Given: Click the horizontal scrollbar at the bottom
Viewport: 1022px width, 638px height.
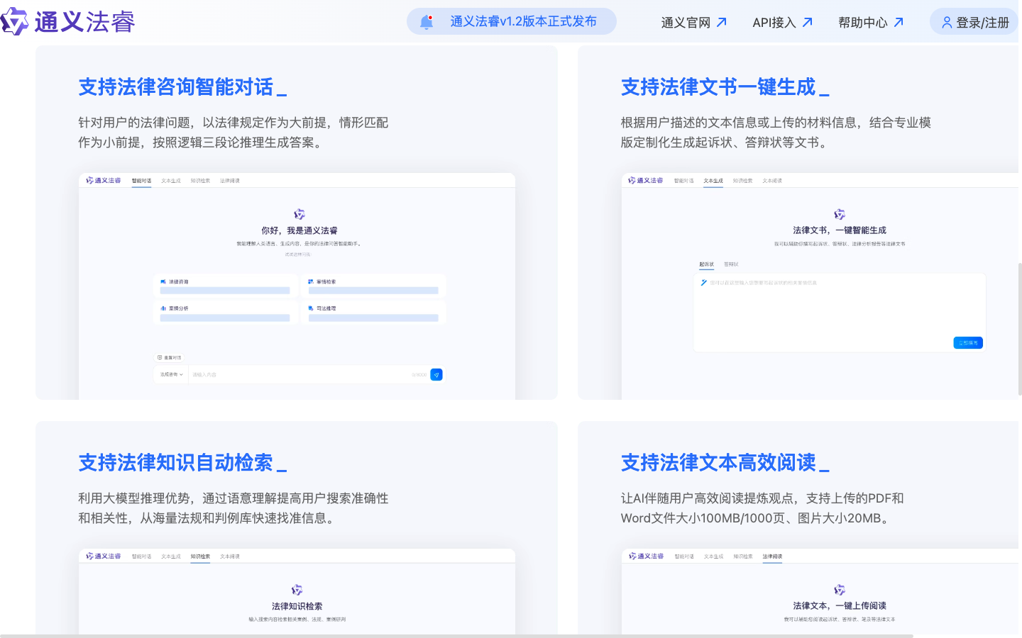Looking at the screenshot, I should tap(457, 636).
